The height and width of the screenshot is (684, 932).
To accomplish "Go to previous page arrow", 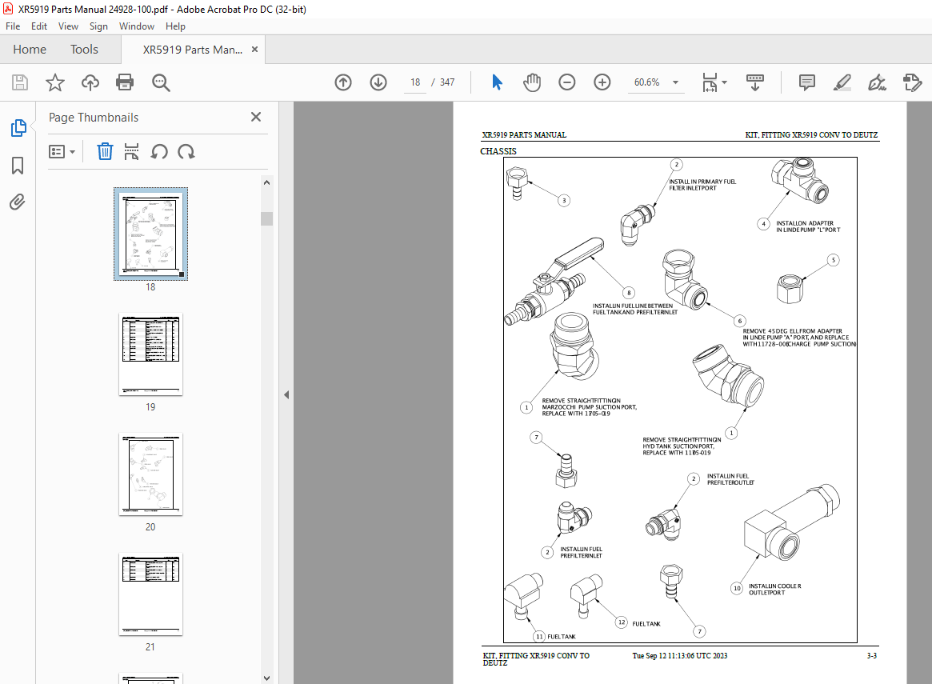I will pos(343,82).
